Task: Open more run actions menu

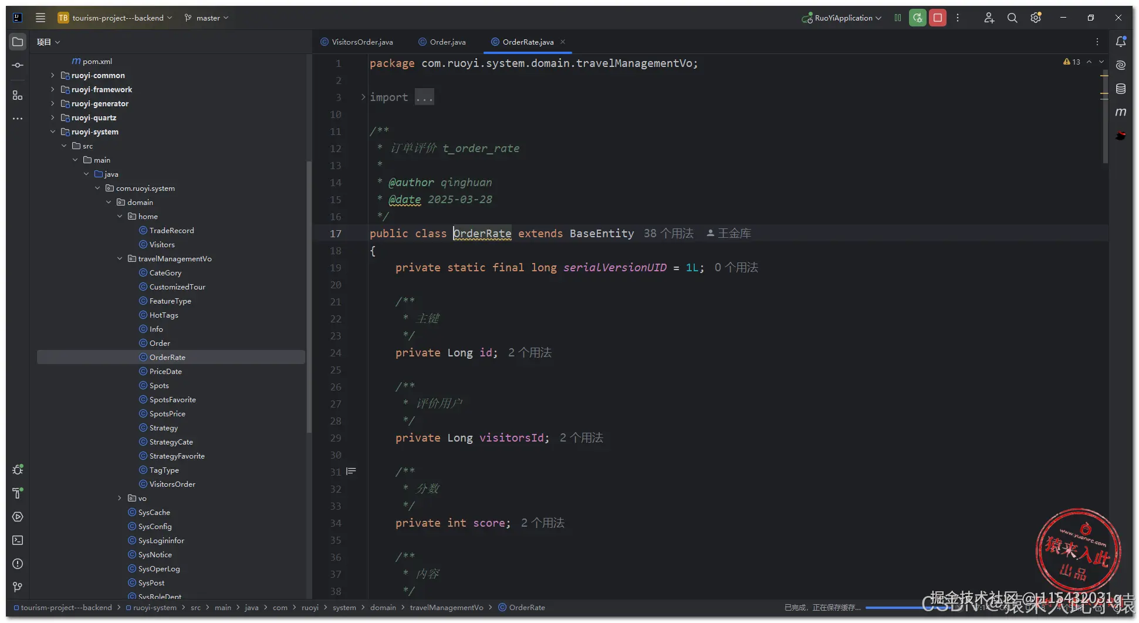Action: (x=958, y=18)
